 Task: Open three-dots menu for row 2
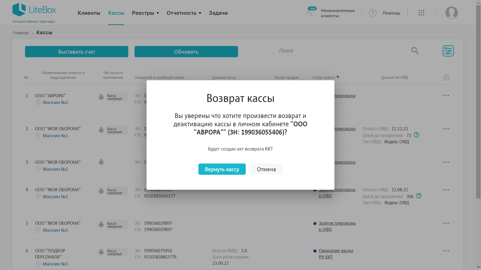(446, 129)
